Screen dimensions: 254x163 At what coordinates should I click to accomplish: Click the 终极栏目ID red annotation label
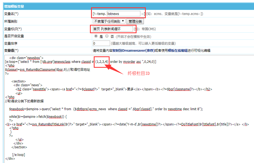139,73
